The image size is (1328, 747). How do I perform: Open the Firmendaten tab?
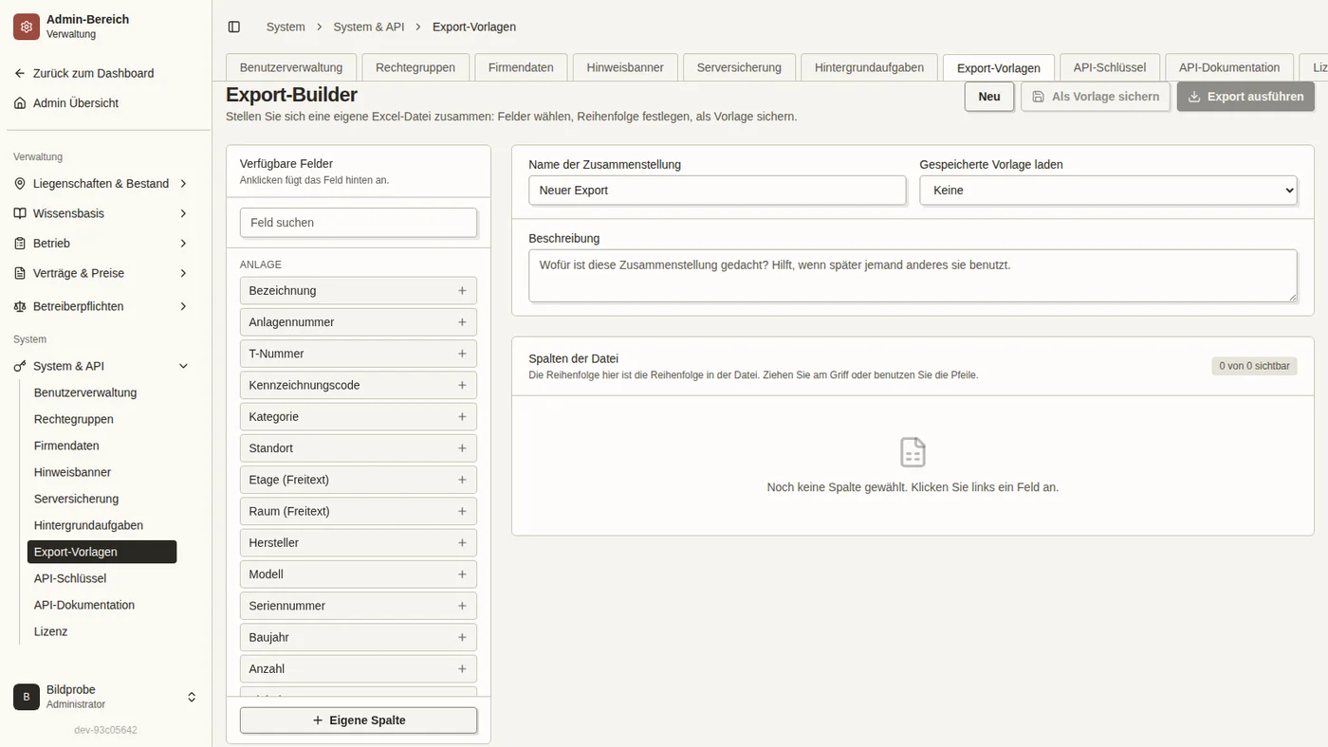521,67
